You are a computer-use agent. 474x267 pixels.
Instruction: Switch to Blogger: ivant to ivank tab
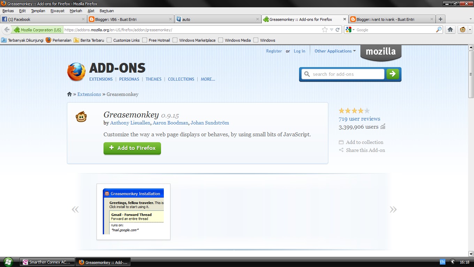click(392, 19)
